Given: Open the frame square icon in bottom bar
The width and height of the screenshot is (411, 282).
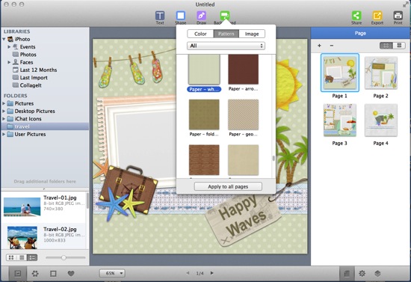Looking at the screenshot, I should [53, 274].
